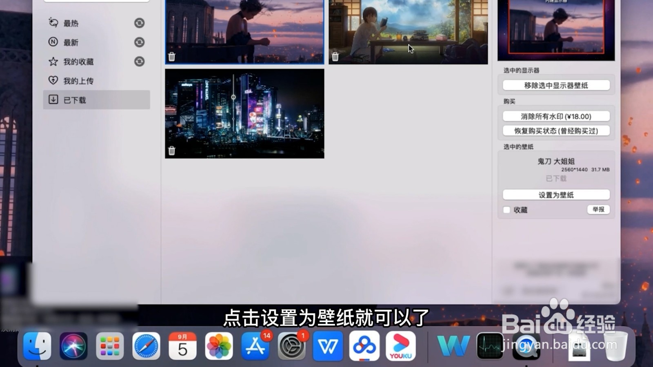Select the 已下载 downloaded list
Image resolution: width=653 pixels, height=367 pixels.
(96, 100)
